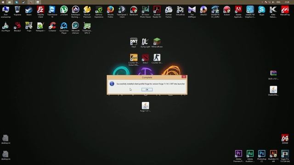Launch the Steam desktop shortcut

pos(29,11)
